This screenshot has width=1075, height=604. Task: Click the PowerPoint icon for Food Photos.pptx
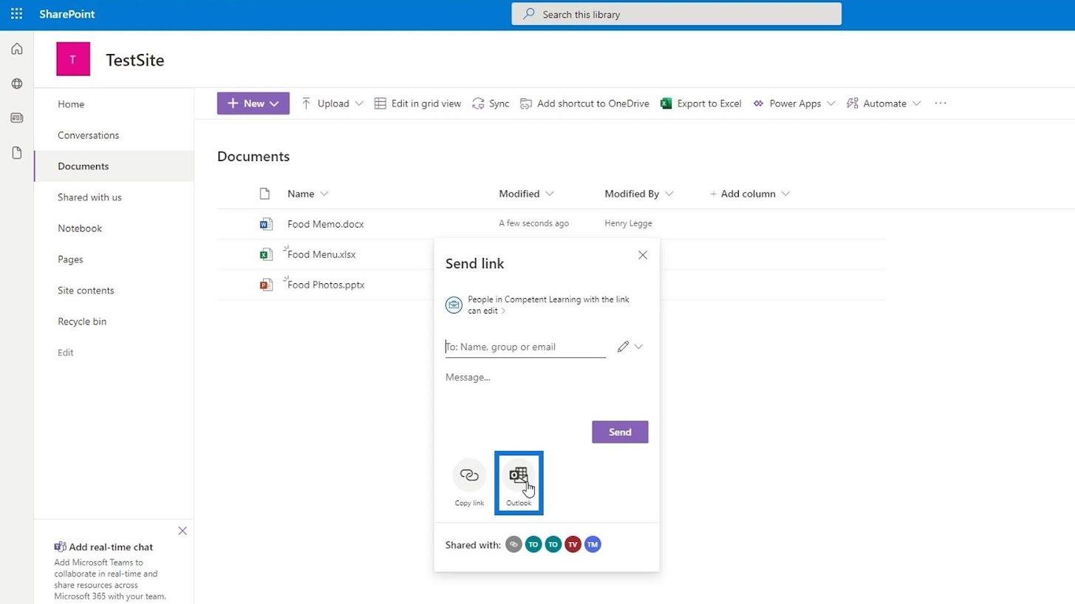click(266, 285)
